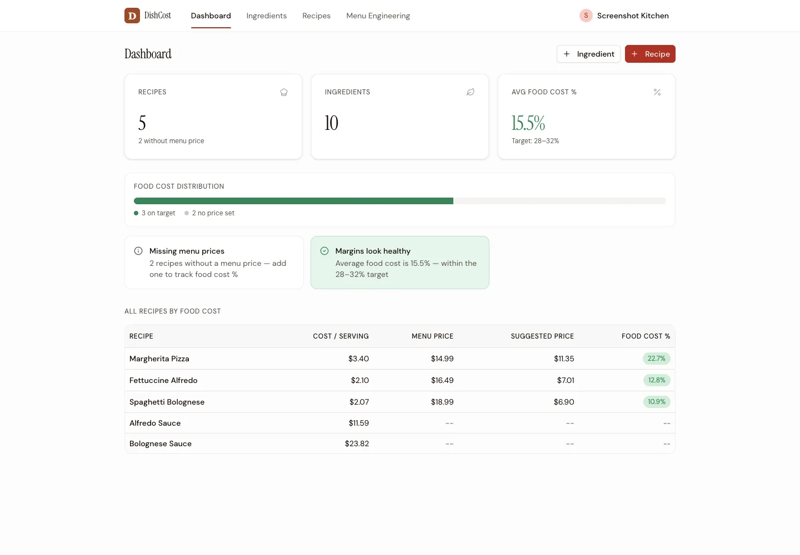Screen dimensions: 800x555
Task: Click the $3.40 cost per serving cell
Action: coord(358,359)
